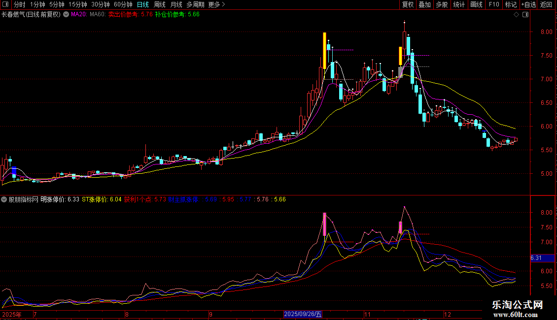Image resolution: width=557 pixels, height=320 pixels.
Task: Select the 15分钟 period tab
Action: 78,4
